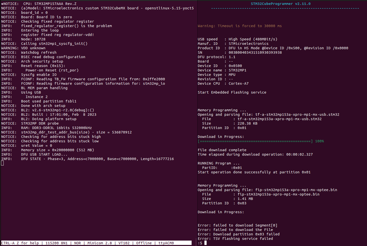Click 'BL MEM param handling' notice
Viewport: 367px width, 246px height.
pos(35,88)
